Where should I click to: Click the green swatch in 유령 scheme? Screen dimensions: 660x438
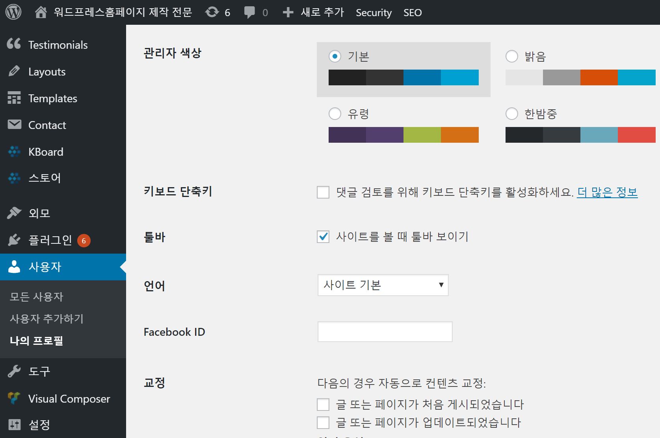(422, 135)
